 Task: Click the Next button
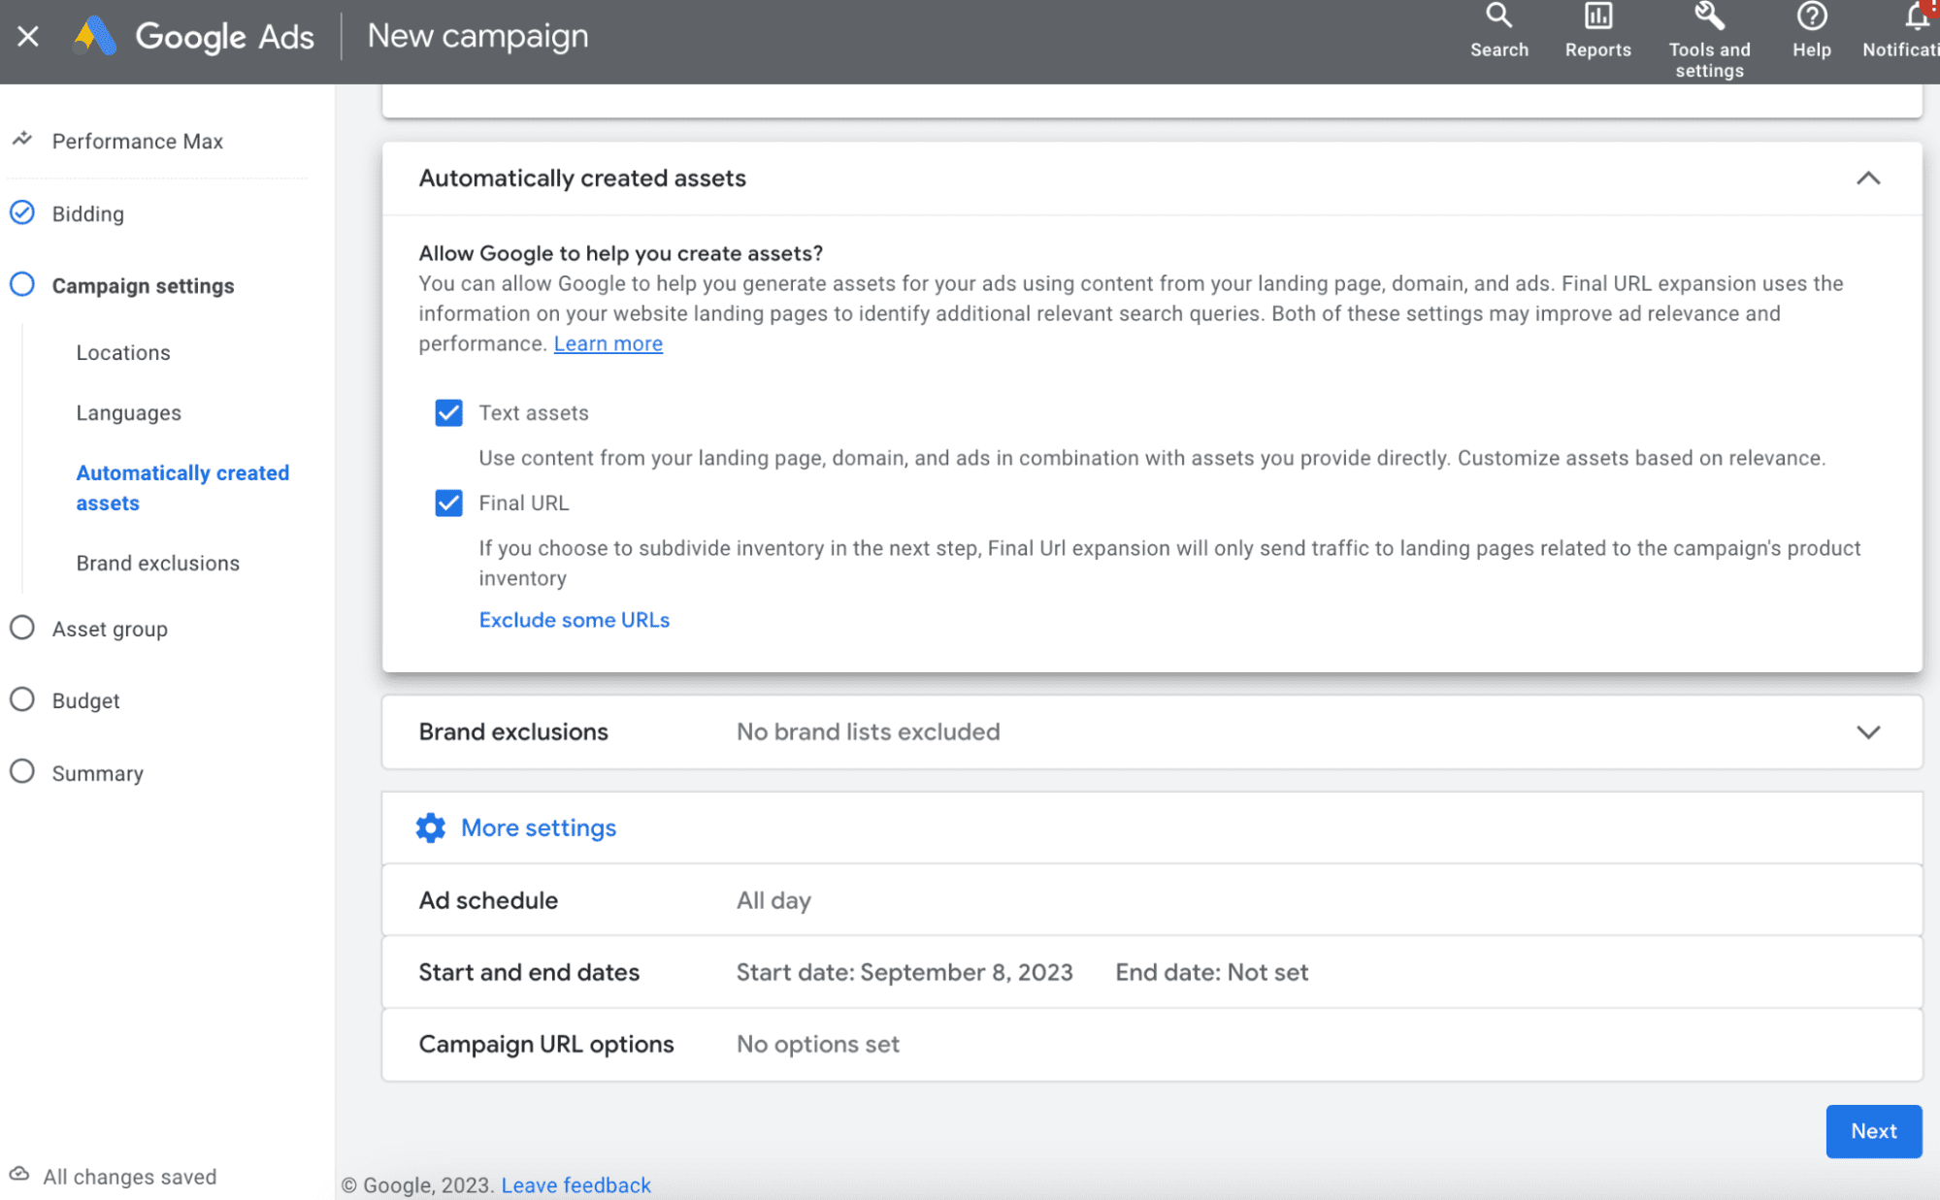click(1872, 1131)
